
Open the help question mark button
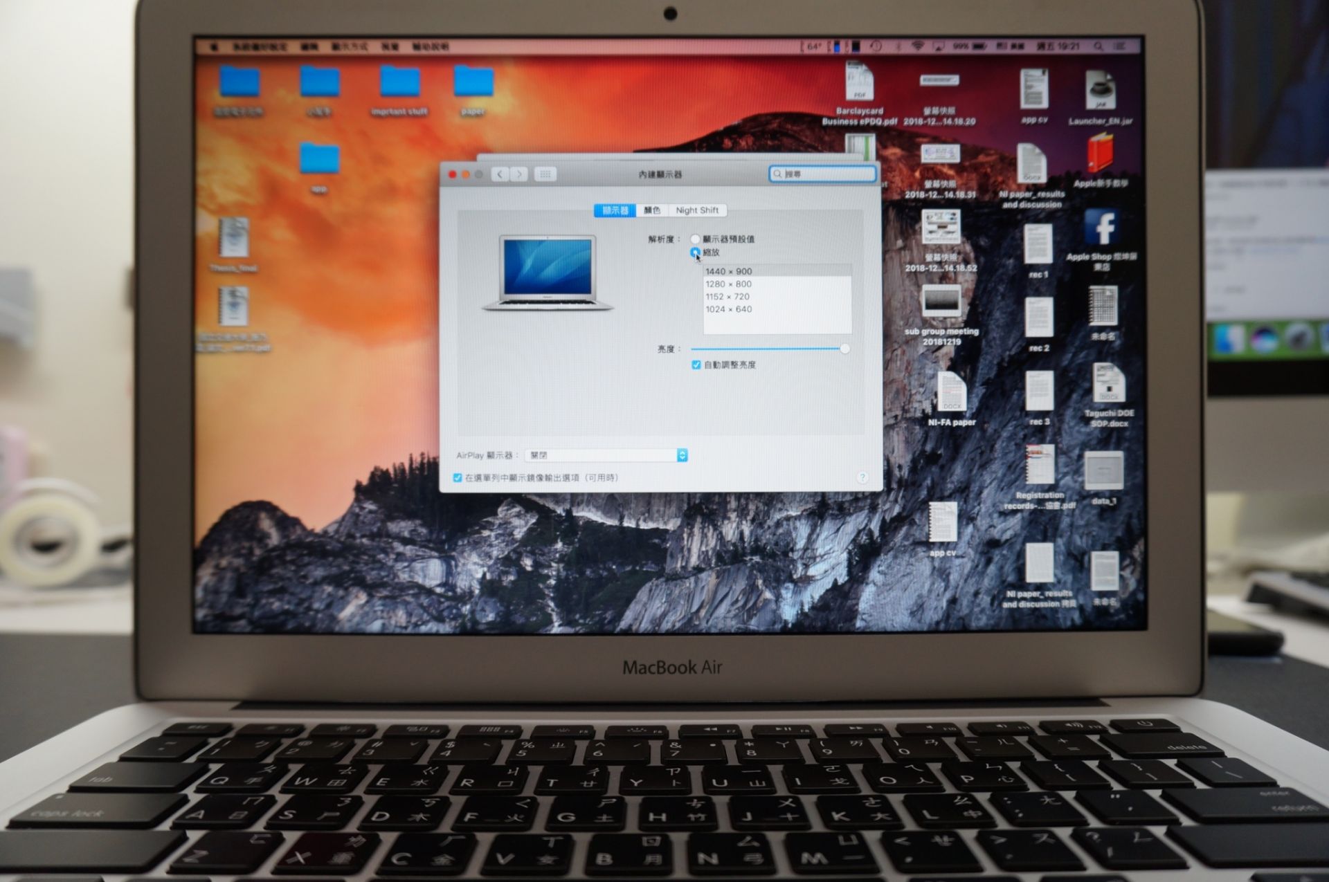click(x=862, y=477)
